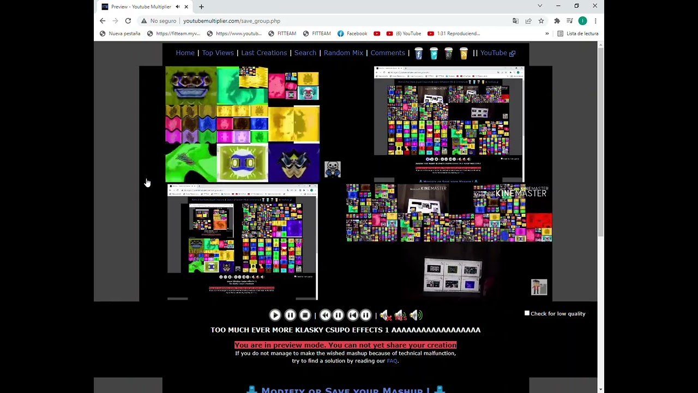Load a Random Mix
Screen dimensions: 698x393
343,53
